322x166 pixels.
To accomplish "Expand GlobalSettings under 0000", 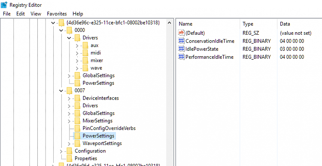I will (69, 76).
